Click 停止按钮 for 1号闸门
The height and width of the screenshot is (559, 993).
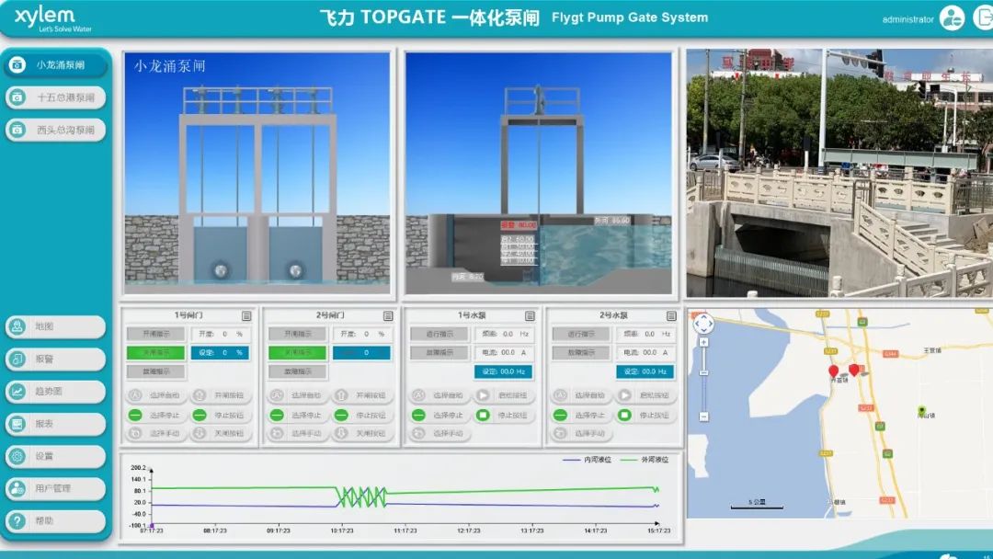(222, 416)
